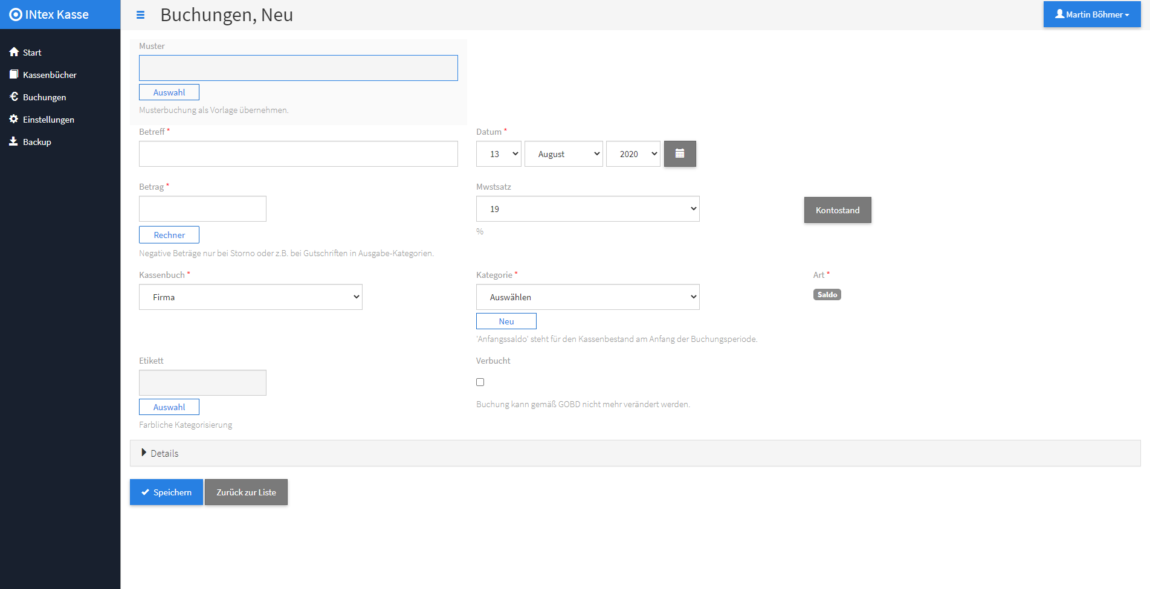1150x589 pixels.
Task: Open Kassenbücher in the sidebar
Action: pyautogui.click(x=50, y=75)
